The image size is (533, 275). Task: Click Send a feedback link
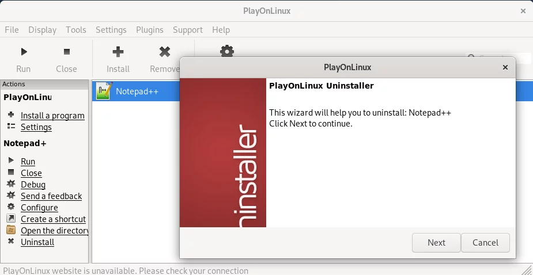click(51, 196)
